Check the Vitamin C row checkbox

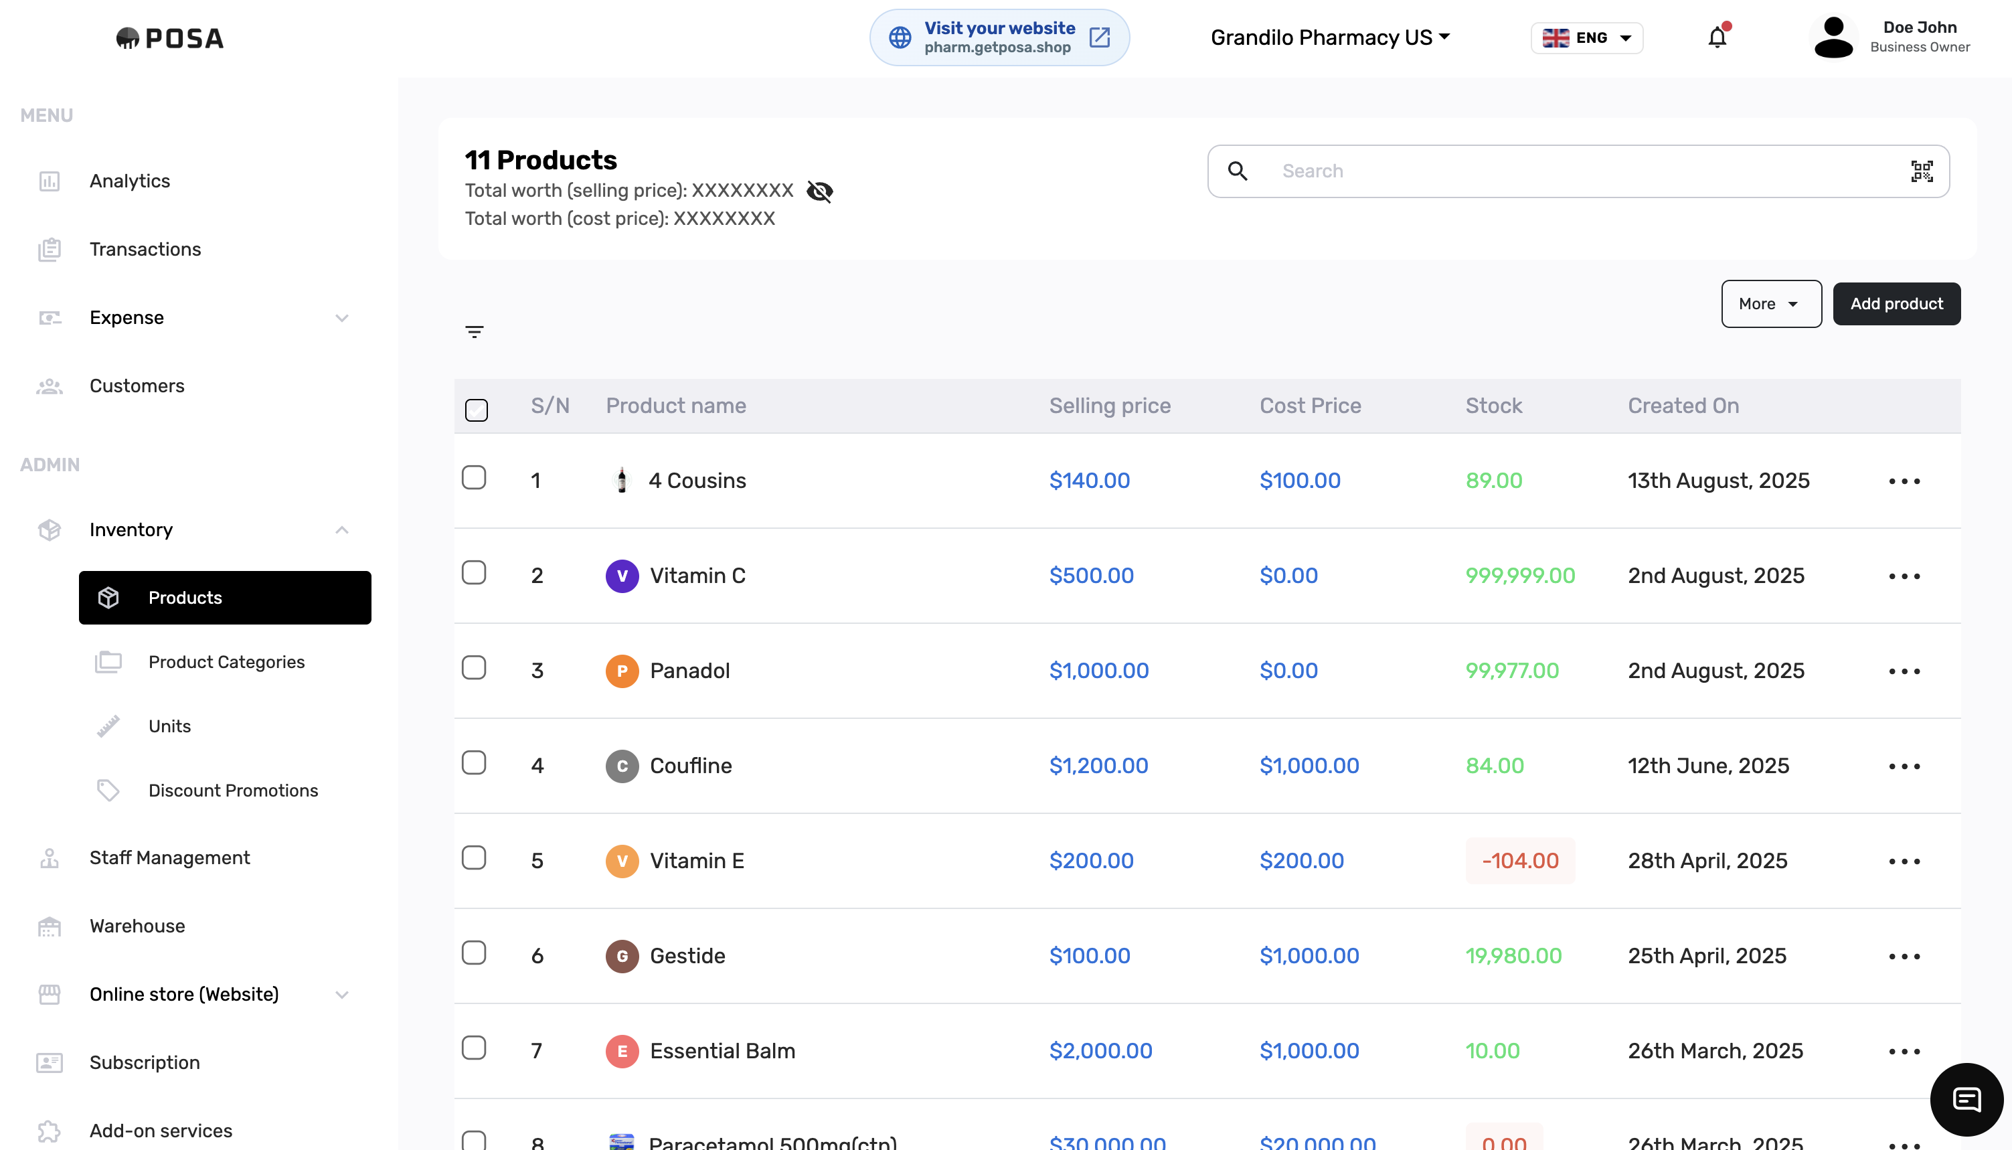point(474,572)
